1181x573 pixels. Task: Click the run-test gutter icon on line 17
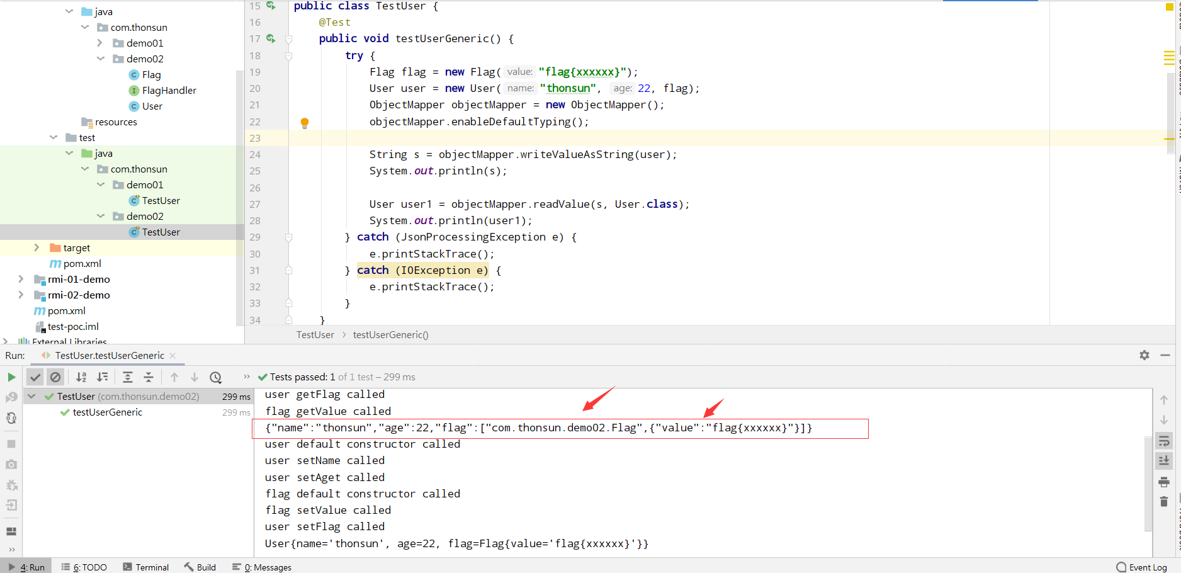tap(271, 39)
